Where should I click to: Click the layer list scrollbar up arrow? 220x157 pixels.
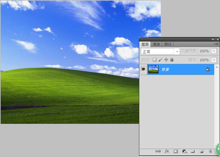(x=217, y=67)
